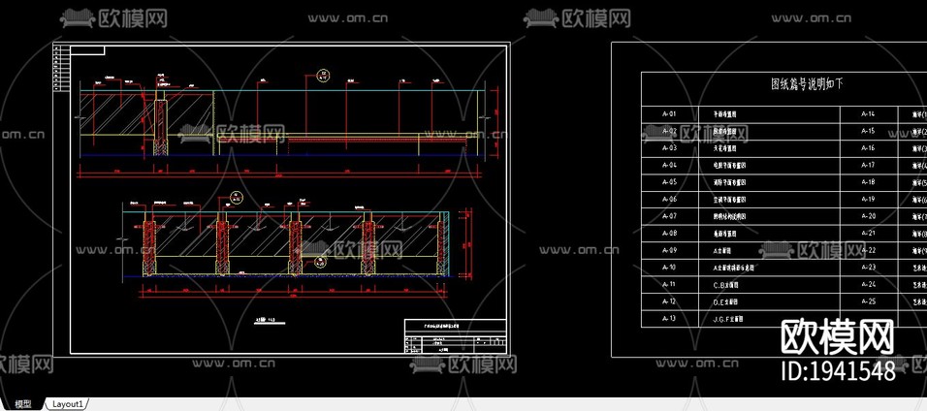Select the A-14 cell in the table
This screenshot has height=411, width=927.
(869, 114)
